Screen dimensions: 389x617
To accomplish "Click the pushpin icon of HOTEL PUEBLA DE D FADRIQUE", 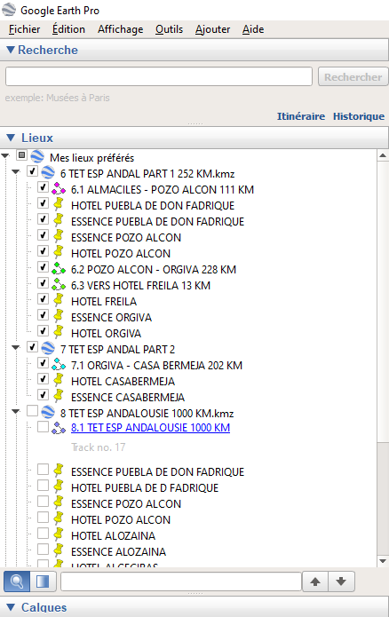I will [59, 486].
